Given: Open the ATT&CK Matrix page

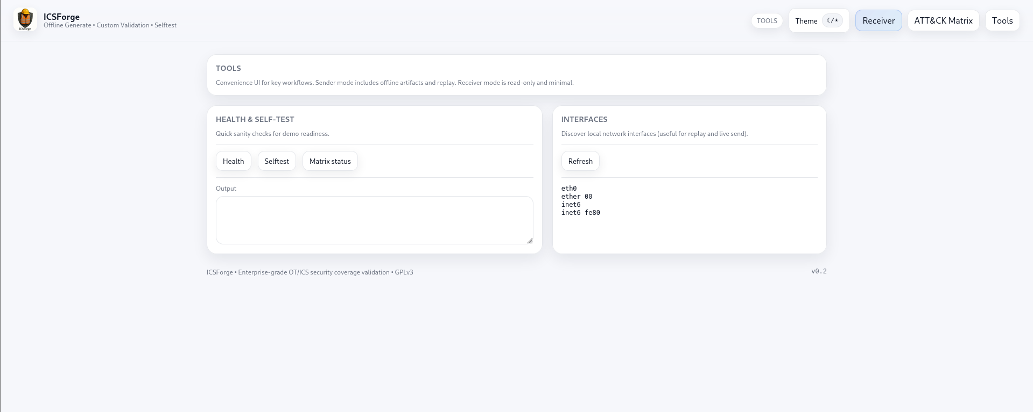Looking at the screenshot, I should pyautogui.click(x=943, y=20).
